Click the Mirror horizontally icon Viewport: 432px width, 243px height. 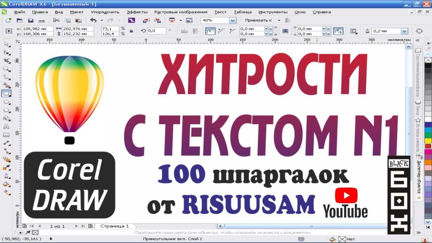[x=184, y=31]
